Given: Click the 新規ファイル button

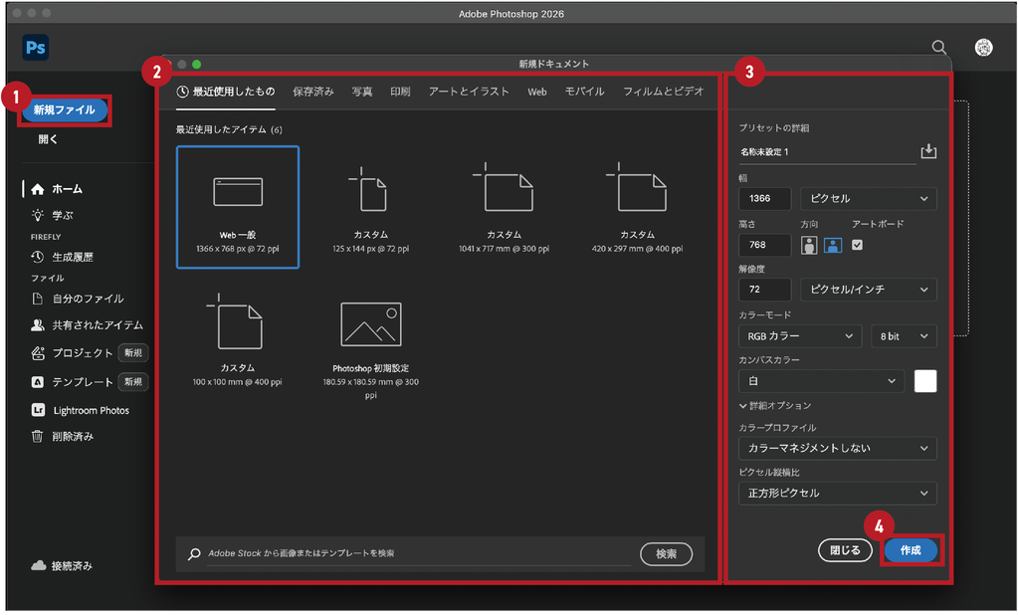Looking at the screenshot, I should click(x=65, y=110).
